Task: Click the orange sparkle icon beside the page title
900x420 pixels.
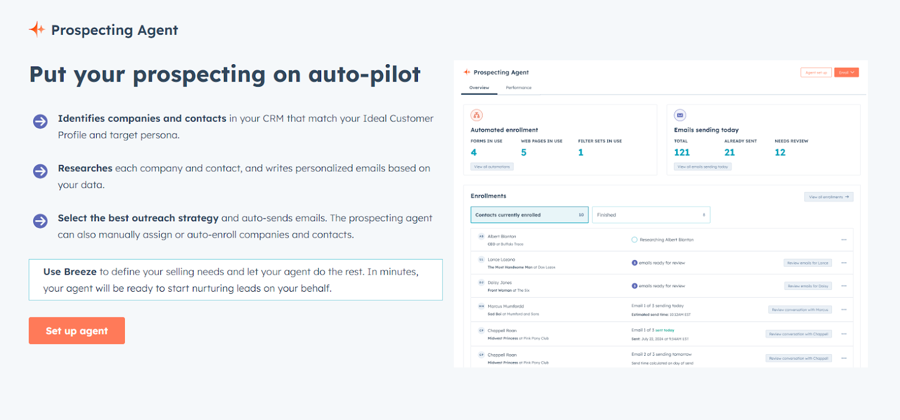Action: [x=36, y=29]
